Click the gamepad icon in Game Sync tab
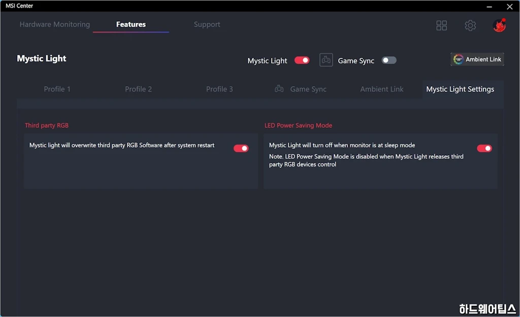Screen dimensions: 520x317 click(x=279, y=89)
